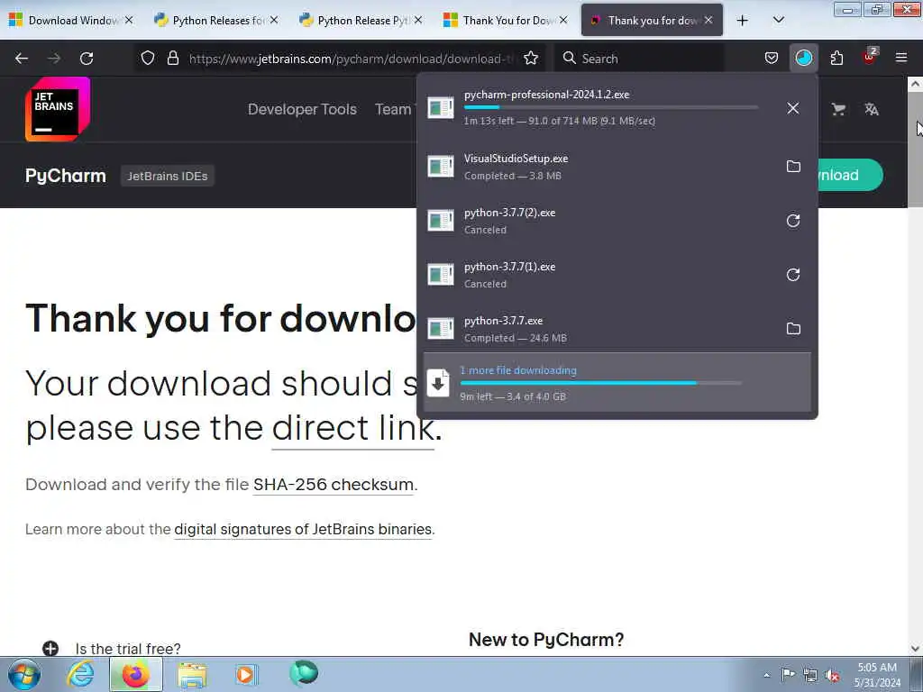Open the network tray icon

[x=810, y=675]
